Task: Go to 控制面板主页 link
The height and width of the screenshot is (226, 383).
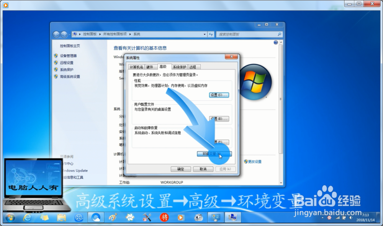Action: point(70,46)
